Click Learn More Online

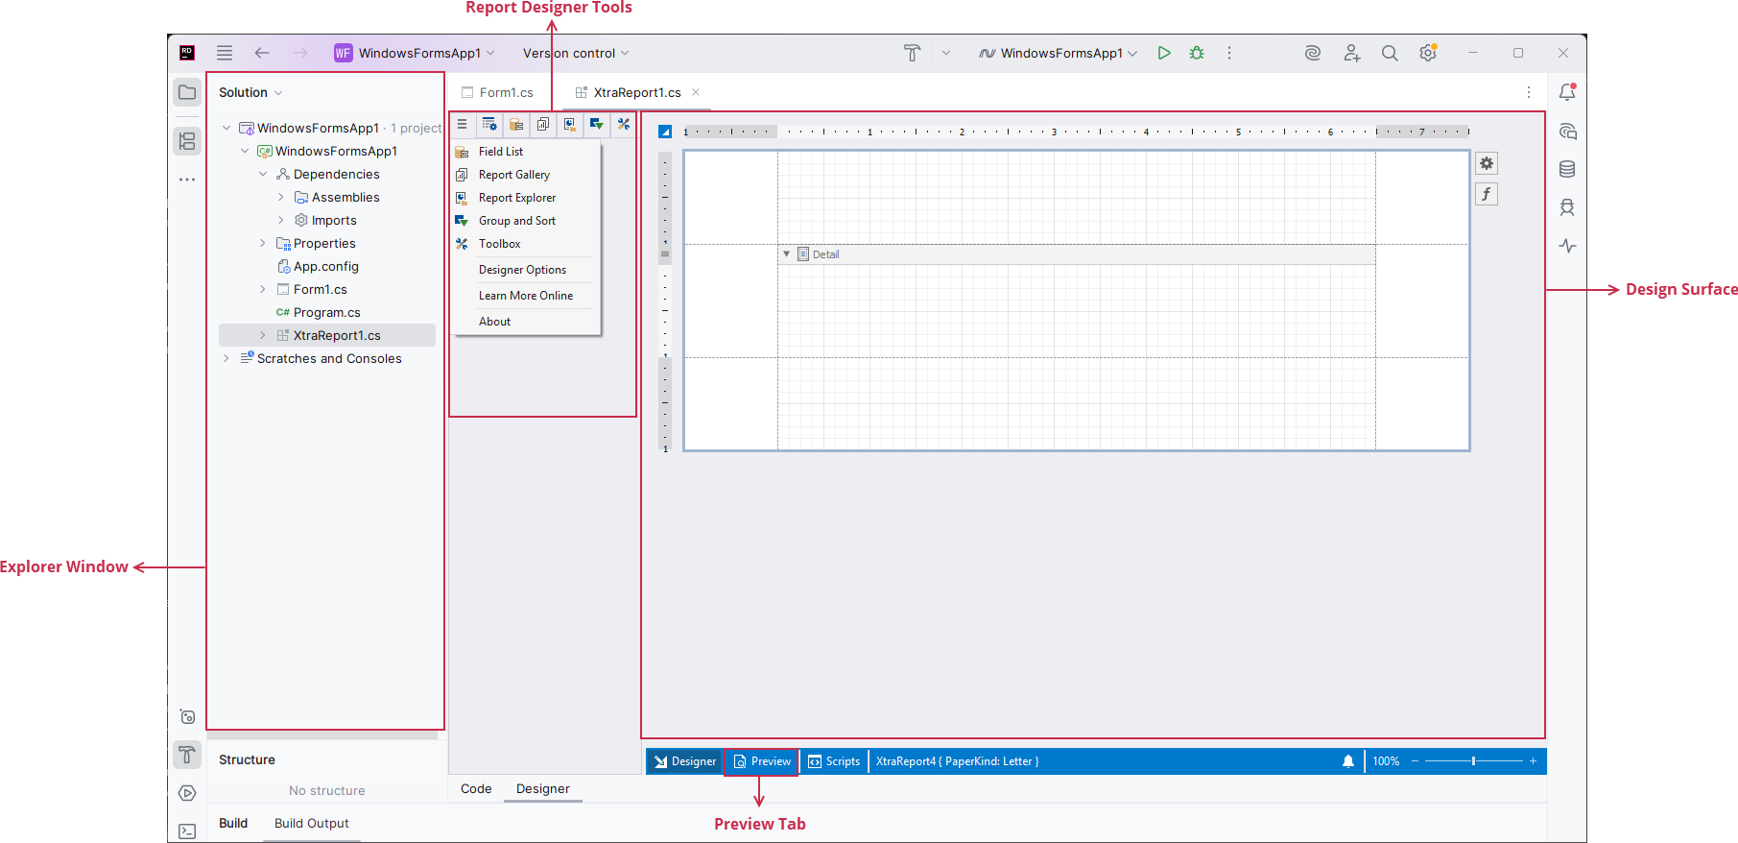coord(526,296)
